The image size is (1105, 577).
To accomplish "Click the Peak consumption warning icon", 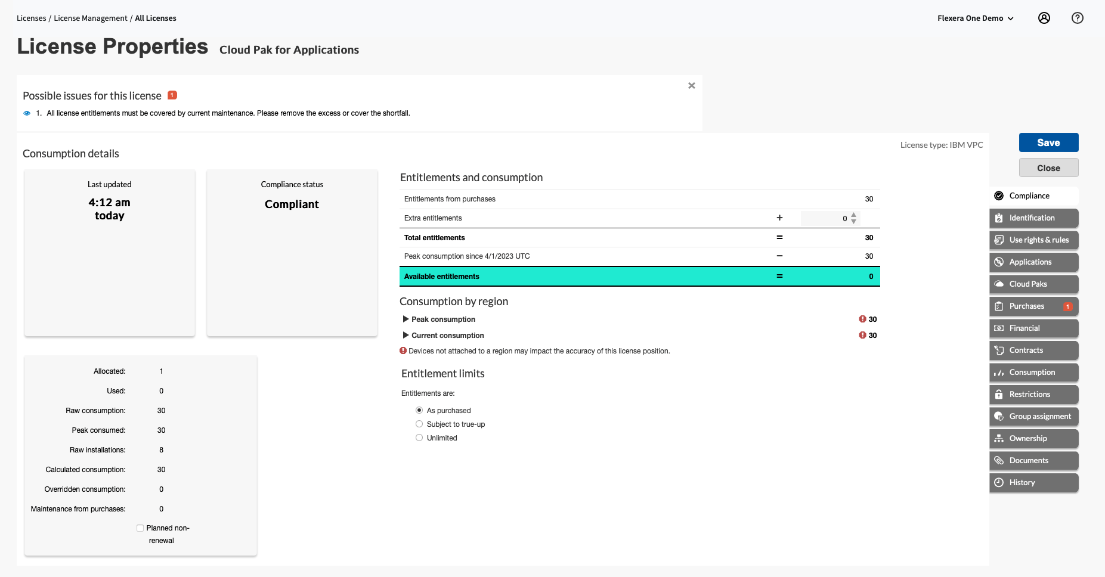I will coord(862,319).
